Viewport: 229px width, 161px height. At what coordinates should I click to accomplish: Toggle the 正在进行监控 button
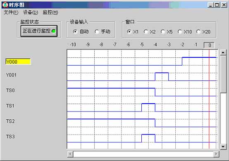39,31
